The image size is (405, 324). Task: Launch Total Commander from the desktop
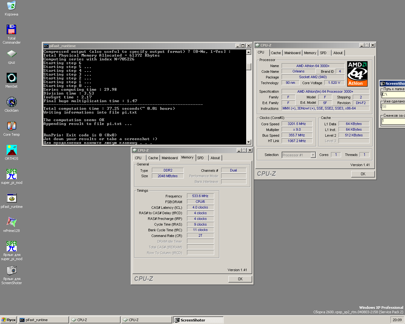tap(11, 34)
